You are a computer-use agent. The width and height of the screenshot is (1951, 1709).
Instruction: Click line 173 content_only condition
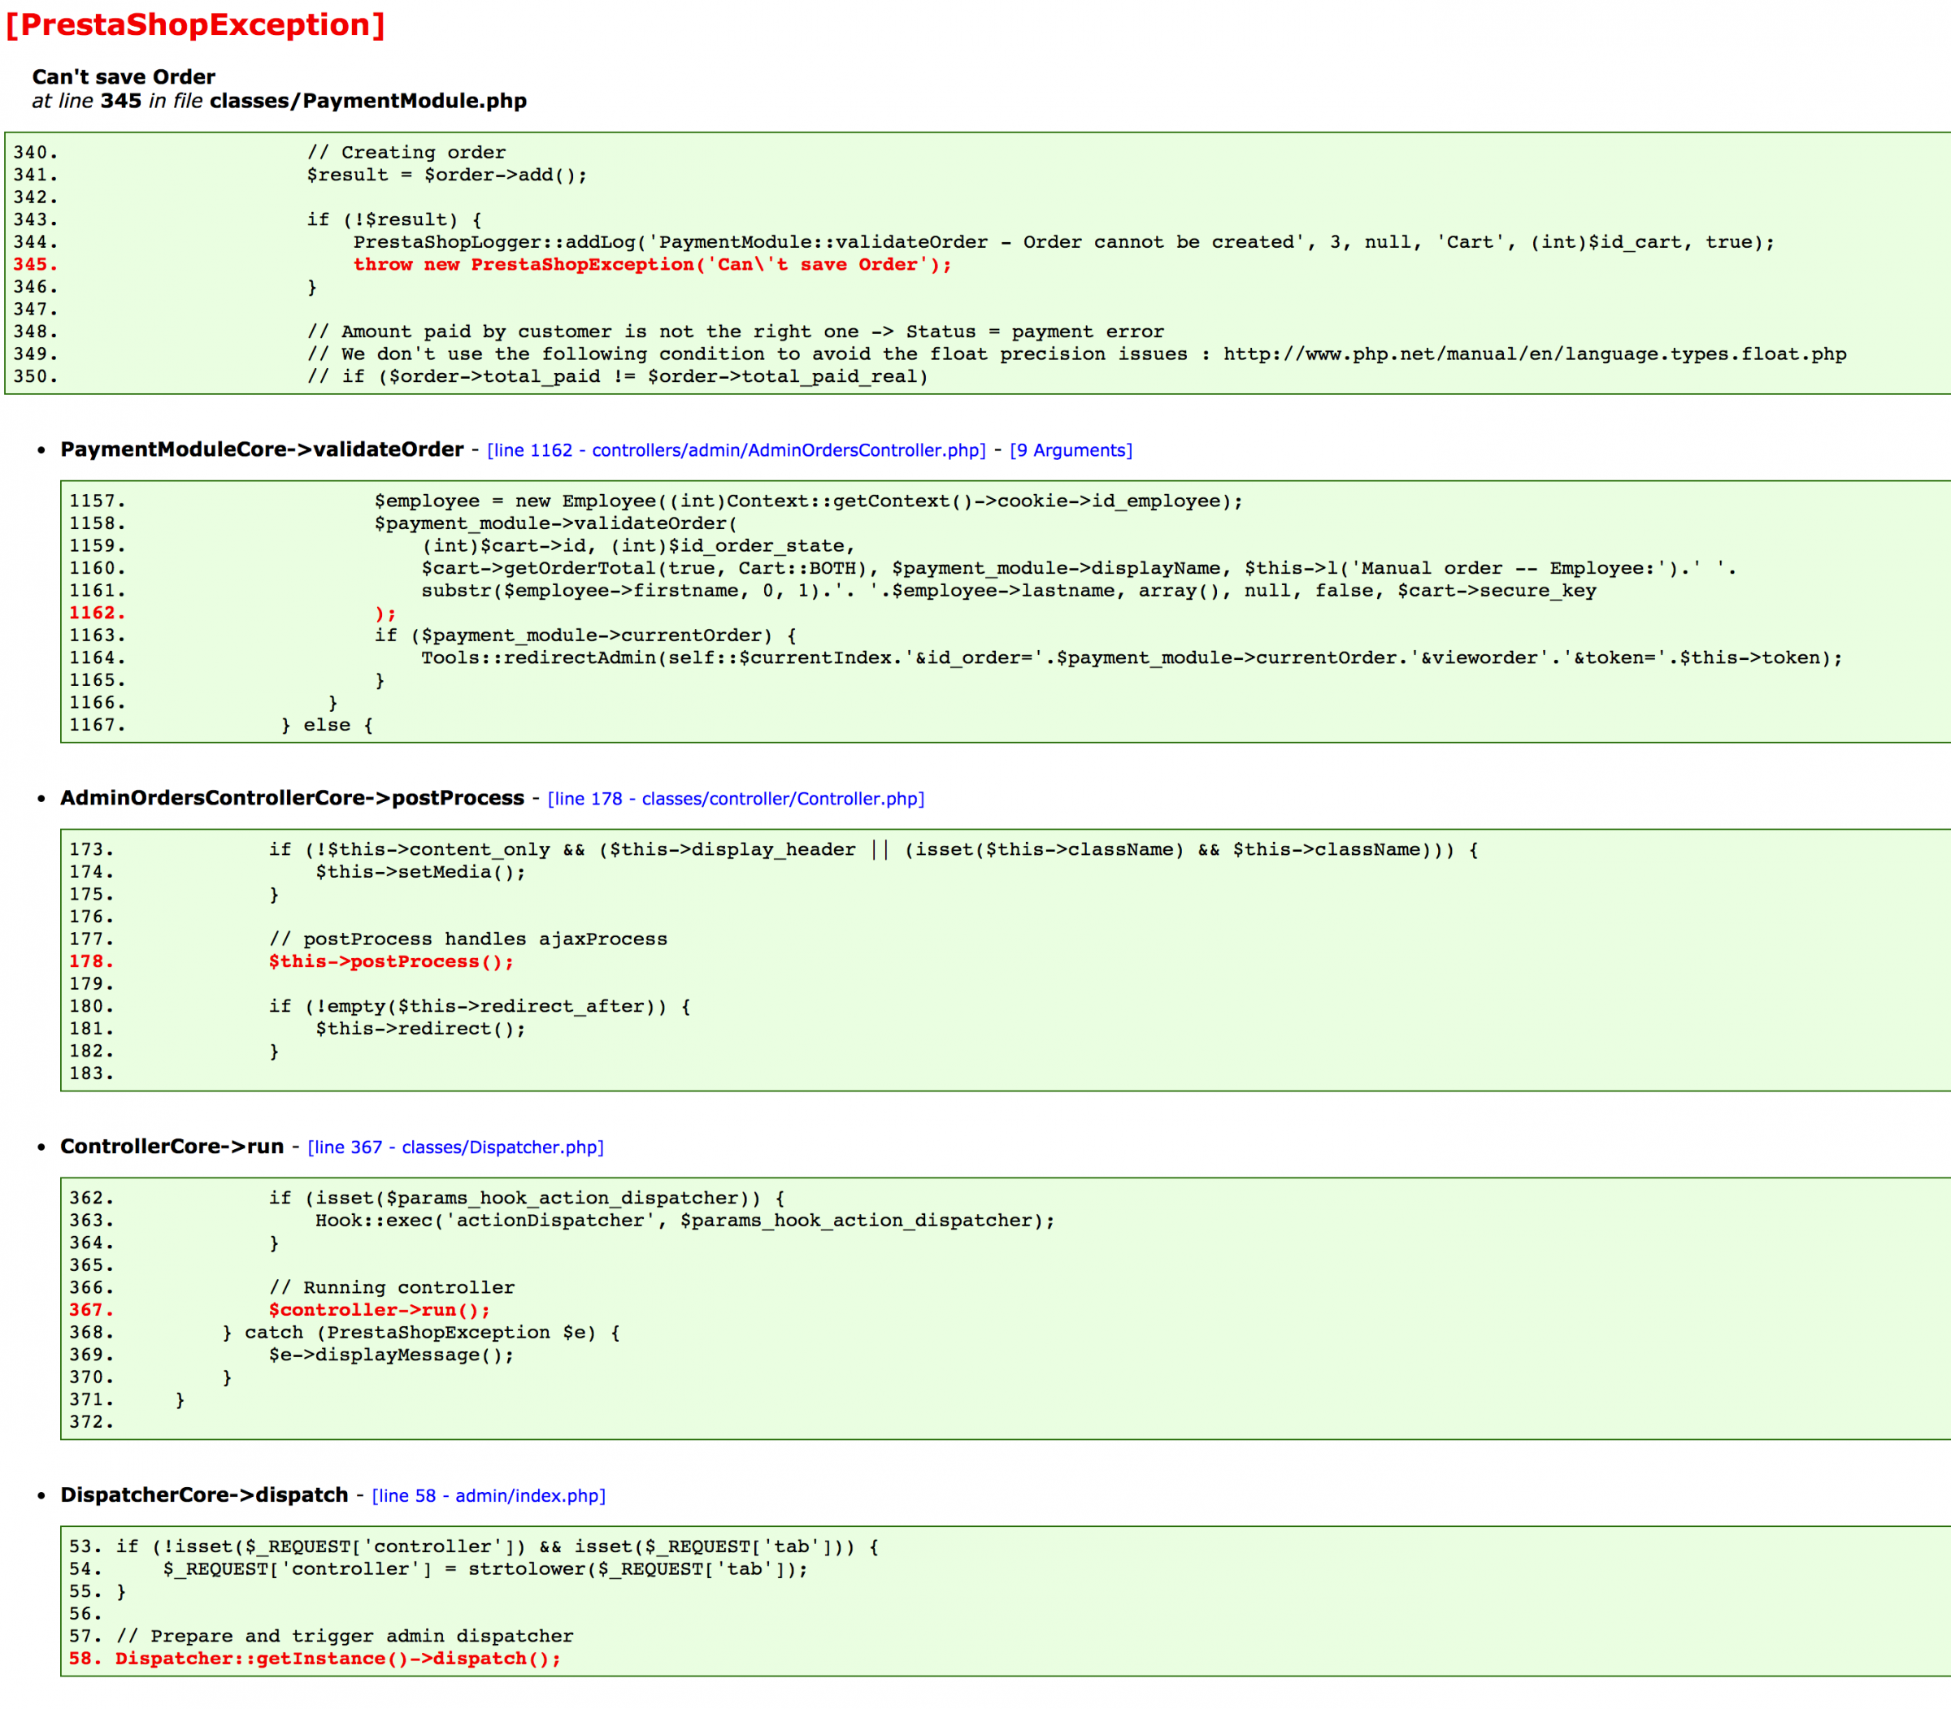point(873,850)
